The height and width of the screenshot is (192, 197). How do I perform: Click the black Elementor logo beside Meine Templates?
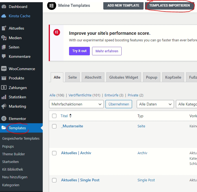[52, 5]
